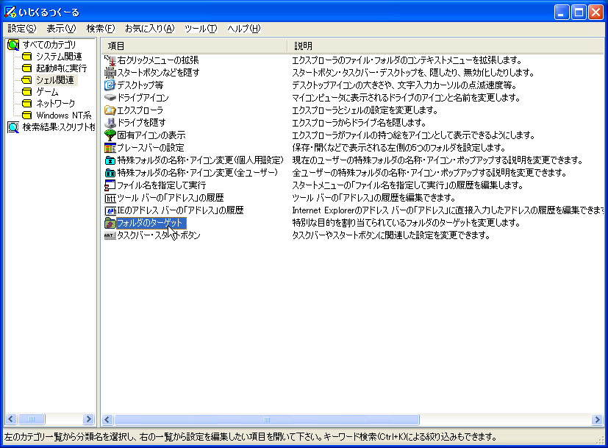Click the open シェル関連 folder icon

[x=26, y=80]
